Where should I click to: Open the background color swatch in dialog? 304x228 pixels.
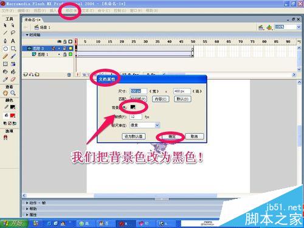click(133, 107)
